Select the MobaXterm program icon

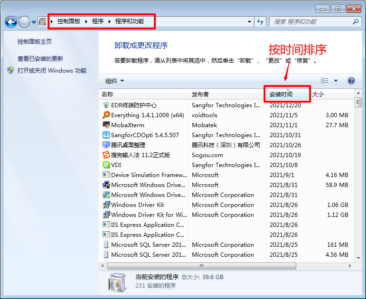click(106, 125)
